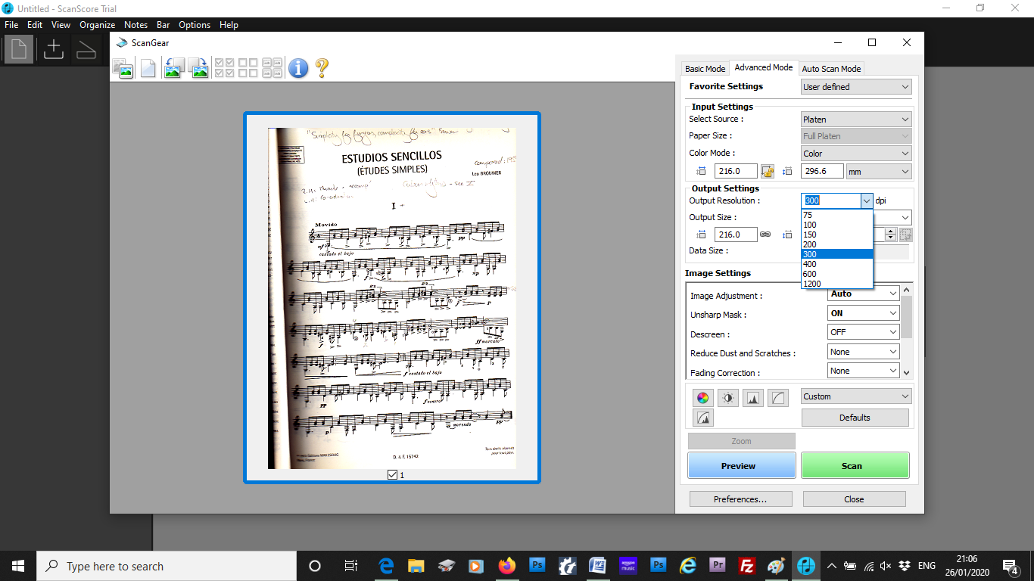
Task: Open the Reduce Dust and Scratches dropdown
Action: (x=864, y=352)
